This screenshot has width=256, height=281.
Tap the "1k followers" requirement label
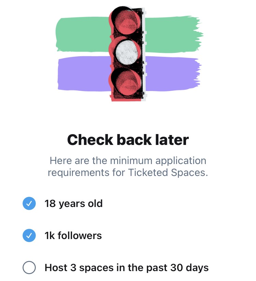click(x=73, y=236)
